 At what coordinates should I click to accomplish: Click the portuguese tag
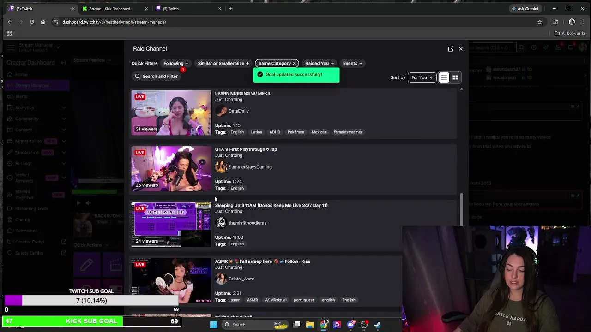pos(304,300)
